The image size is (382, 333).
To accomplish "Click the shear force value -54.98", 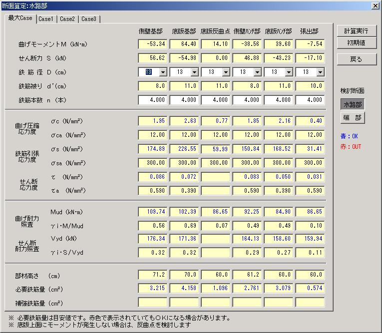I will (184, 58).
